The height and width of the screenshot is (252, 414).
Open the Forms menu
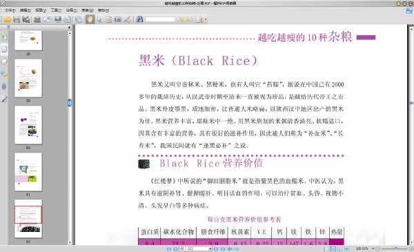coord(88,10)
